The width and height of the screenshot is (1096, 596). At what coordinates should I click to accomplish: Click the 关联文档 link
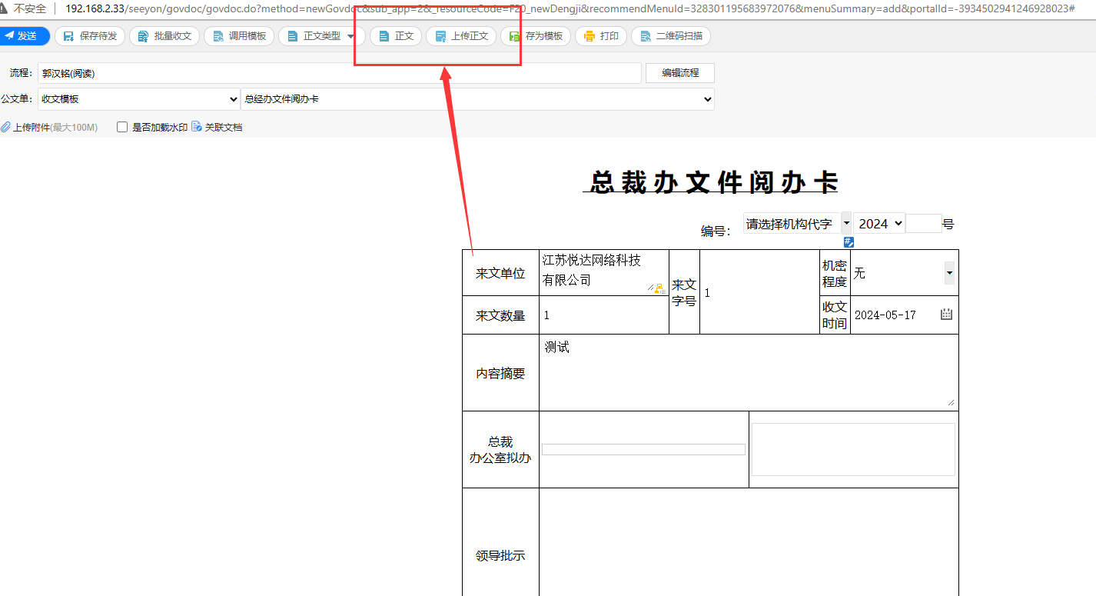pos(217,128)
